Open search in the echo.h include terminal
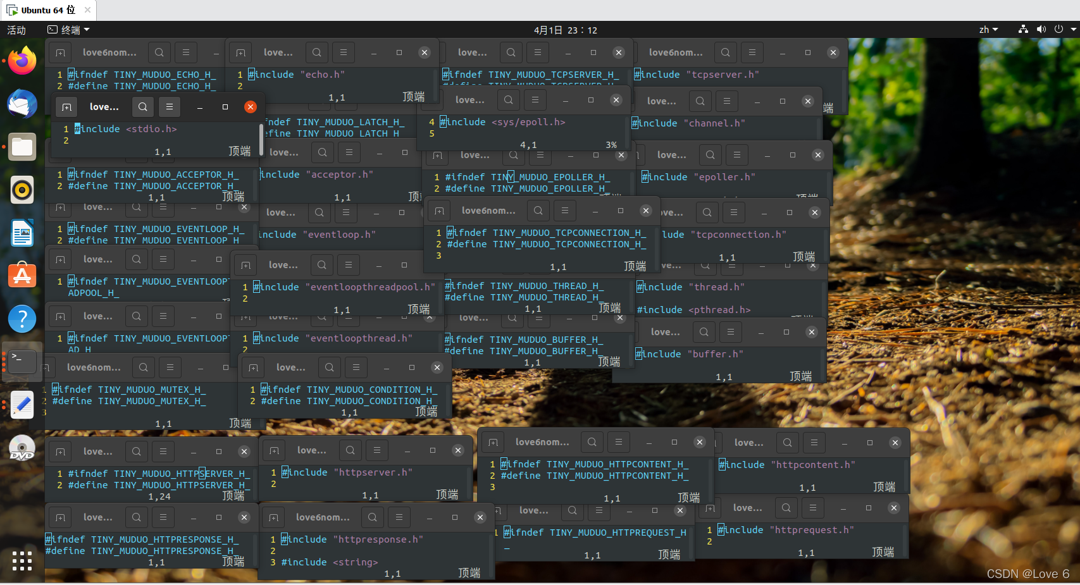The image size is (1080, 585). pyautogui.click(x=317, y=52)
